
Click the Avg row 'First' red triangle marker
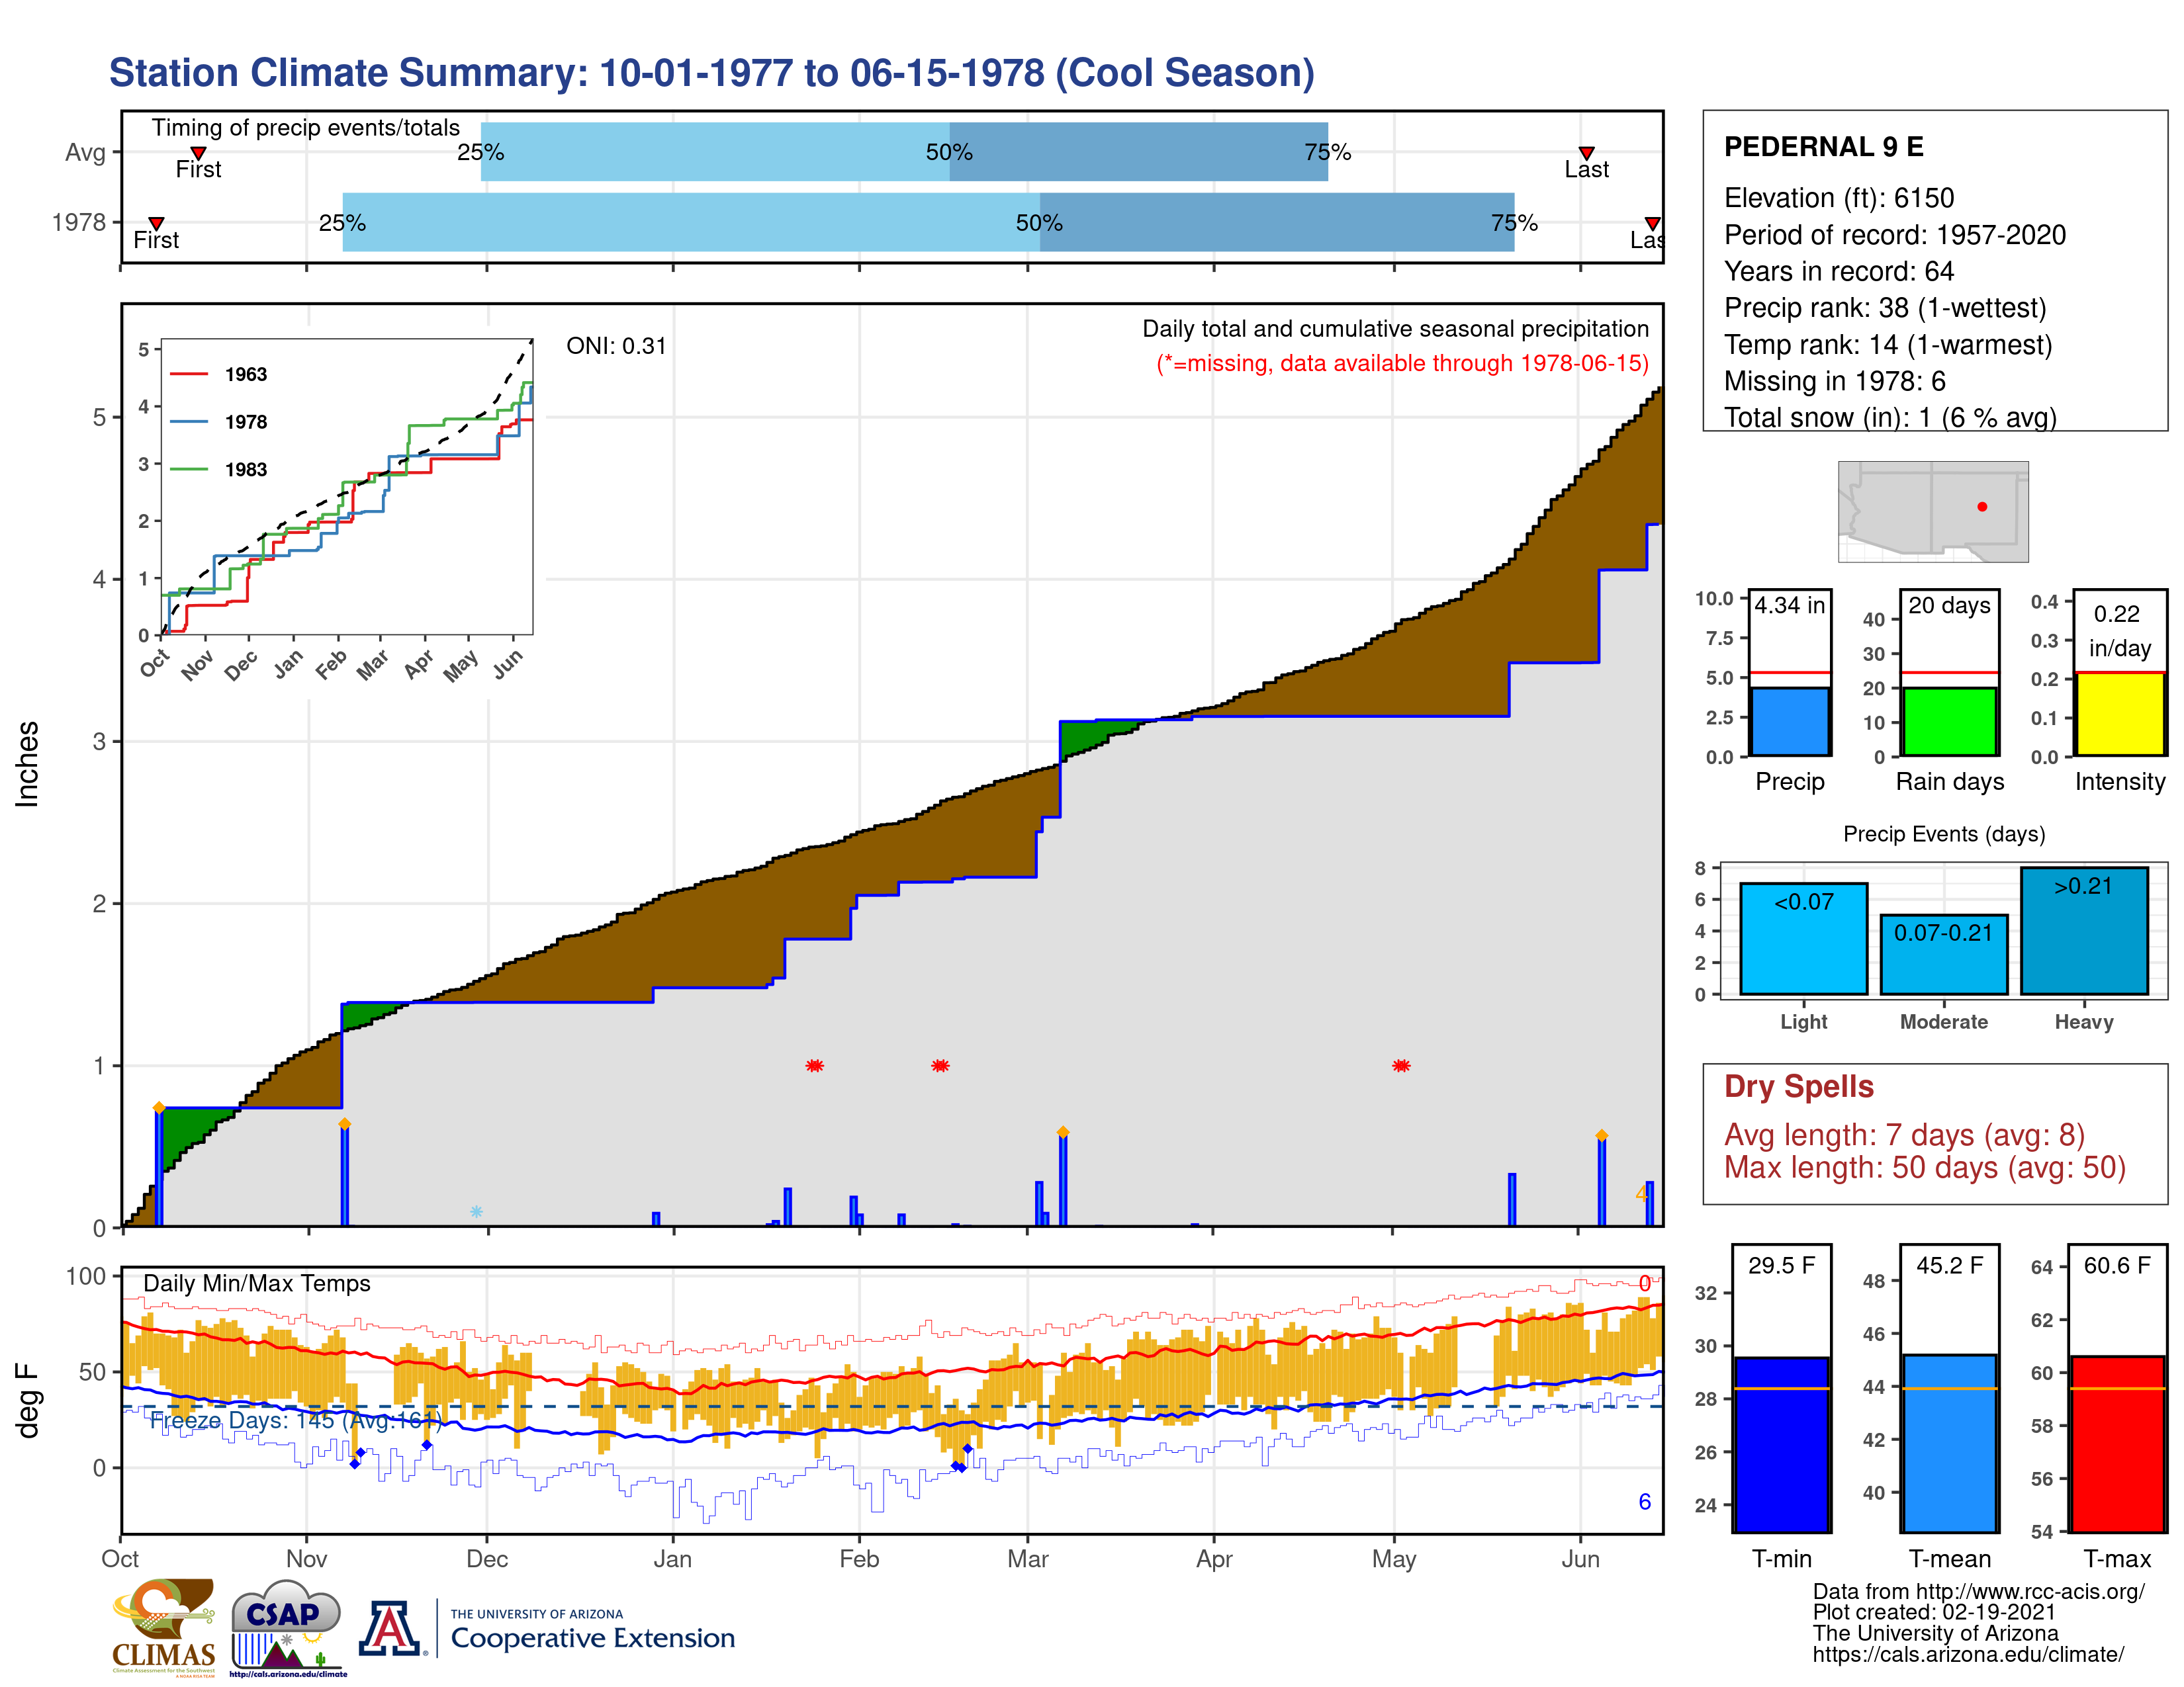198,153
